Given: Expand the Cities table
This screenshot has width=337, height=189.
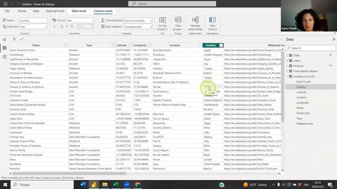Looking at the screenshot, I should pyautogui.click(x=287, y=55).
